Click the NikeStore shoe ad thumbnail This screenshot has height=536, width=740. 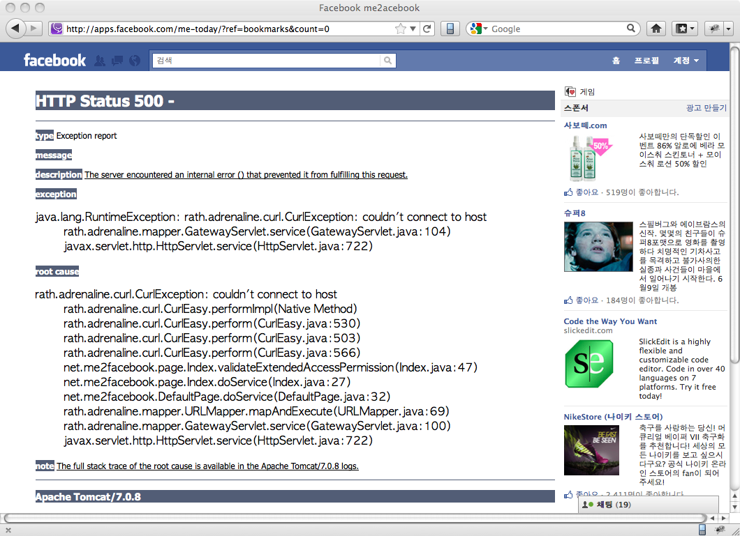pos(591,450)
